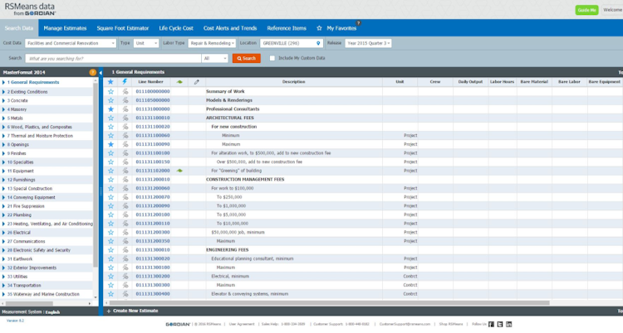Screen dimensions: 623x333
Task: Click MasterFormat tree vertical scrollbar
Action: pyautogui.click(x=96, y=175)
